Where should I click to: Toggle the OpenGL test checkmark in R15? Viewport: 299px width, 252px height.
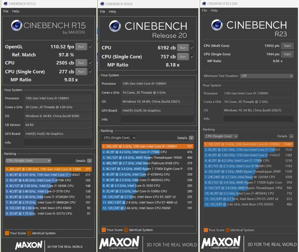(x=91, y=46)
